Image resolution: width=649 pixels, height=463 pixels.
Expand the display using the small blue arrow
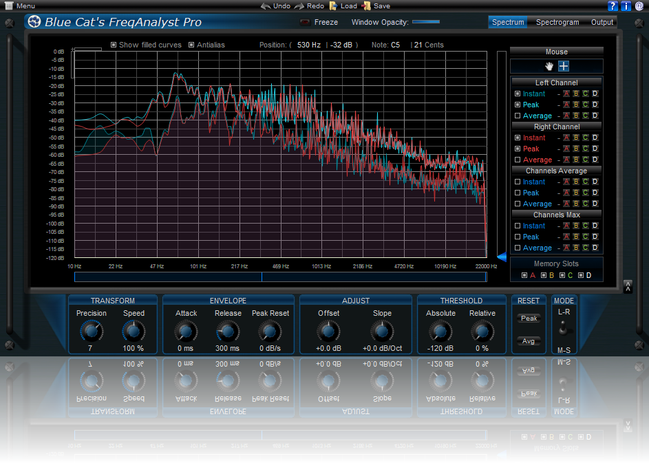503,258
